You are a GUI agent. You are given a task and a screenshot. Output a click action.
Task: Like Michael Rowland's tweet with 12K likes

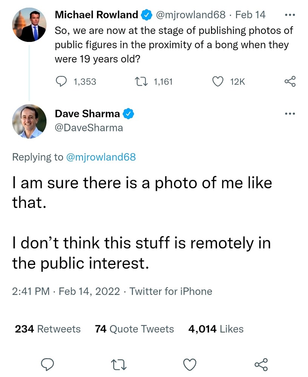click(x=218, y=81)
